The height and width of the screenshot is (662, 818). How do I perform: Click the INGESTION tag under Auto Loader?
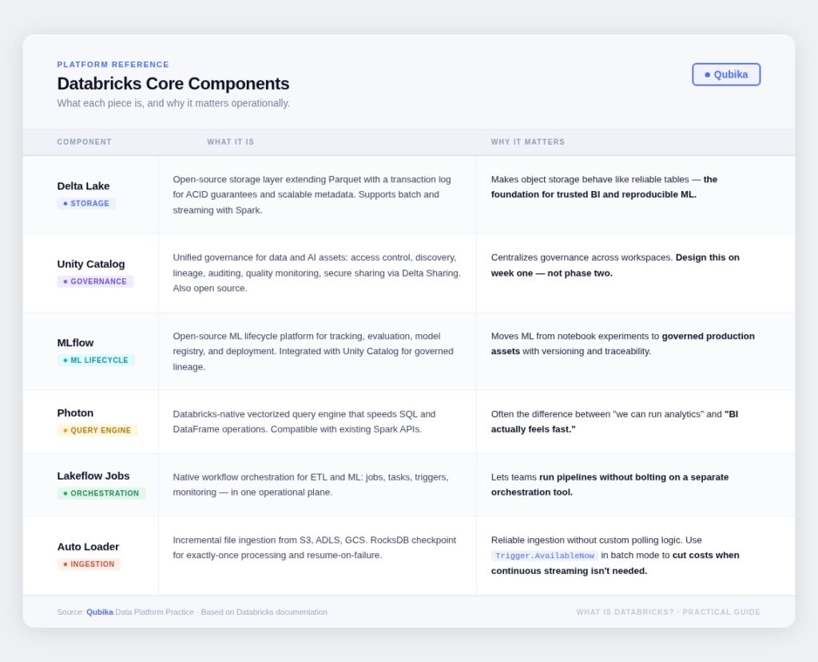pos(89,564)
